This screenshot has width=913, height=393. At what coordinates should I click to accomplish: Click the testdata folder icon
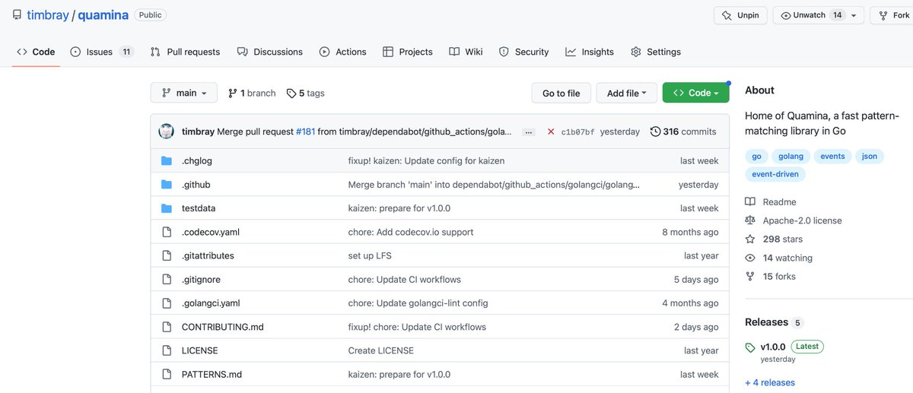coord(167,208)
